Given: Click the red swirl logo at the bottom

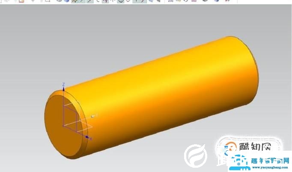Looking at the screenshot, I should [195, 156].
